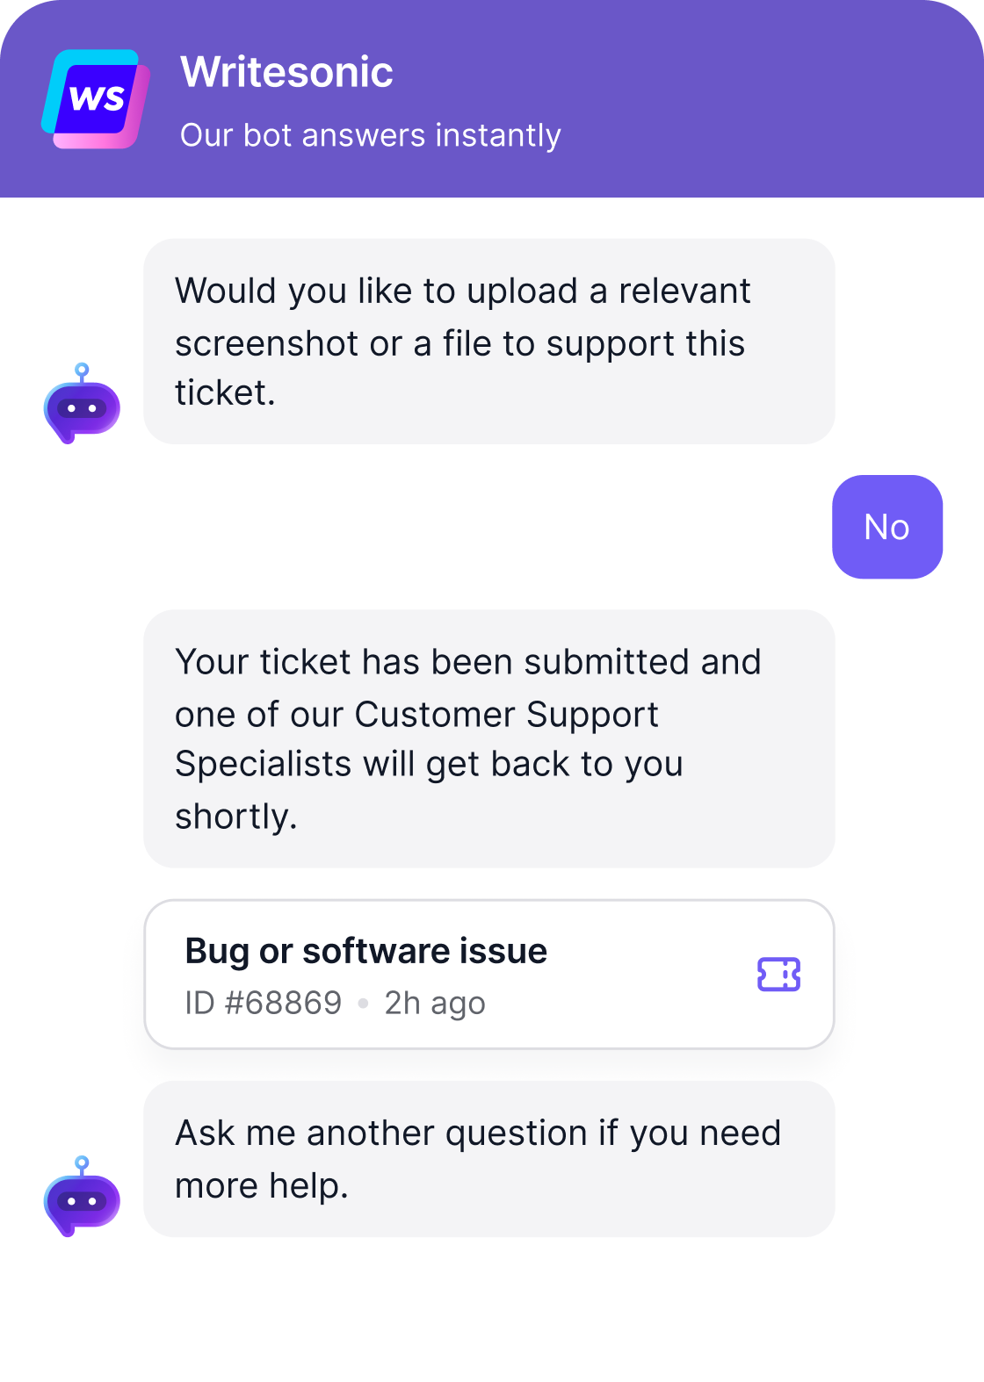The width and height of the screenshot is (984, 1382).
Task: Click the dot separator between ID and time
Action: pyautogui.click(x=363, y=1003)
